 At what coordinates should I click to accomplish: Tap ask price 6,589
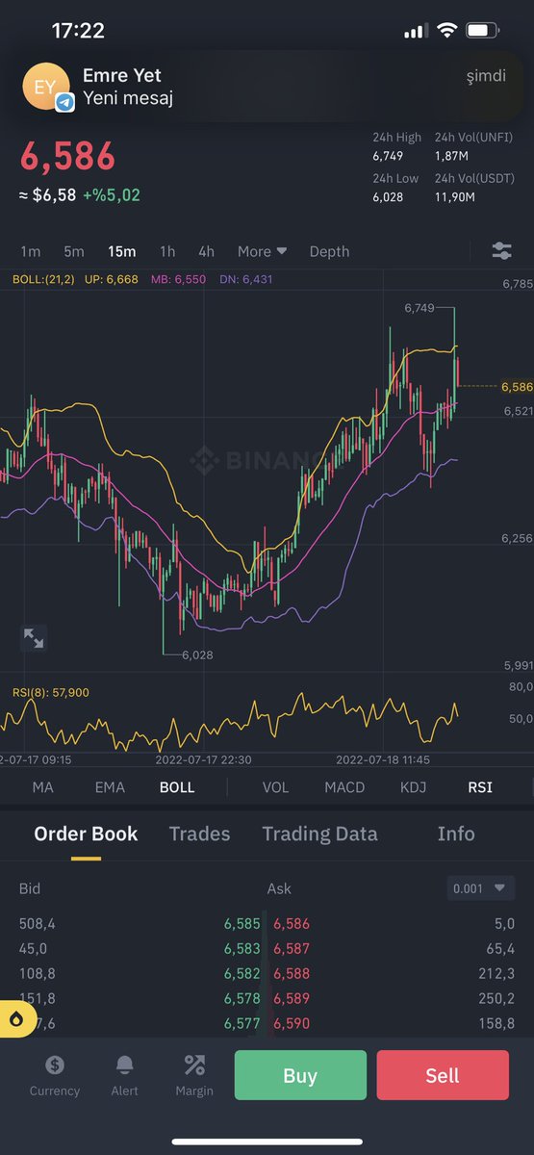tap(292, 999)
